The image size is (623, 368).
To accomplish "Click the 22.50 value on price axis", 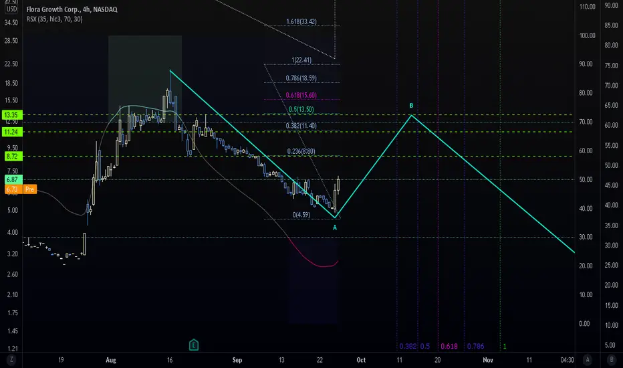I will coord(11,64).
